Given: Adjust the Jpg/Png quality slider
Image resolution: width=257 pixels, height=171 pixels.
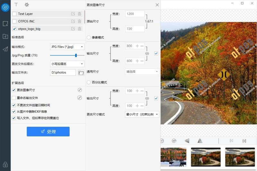Looking at the screenshot, I should 76,55.
